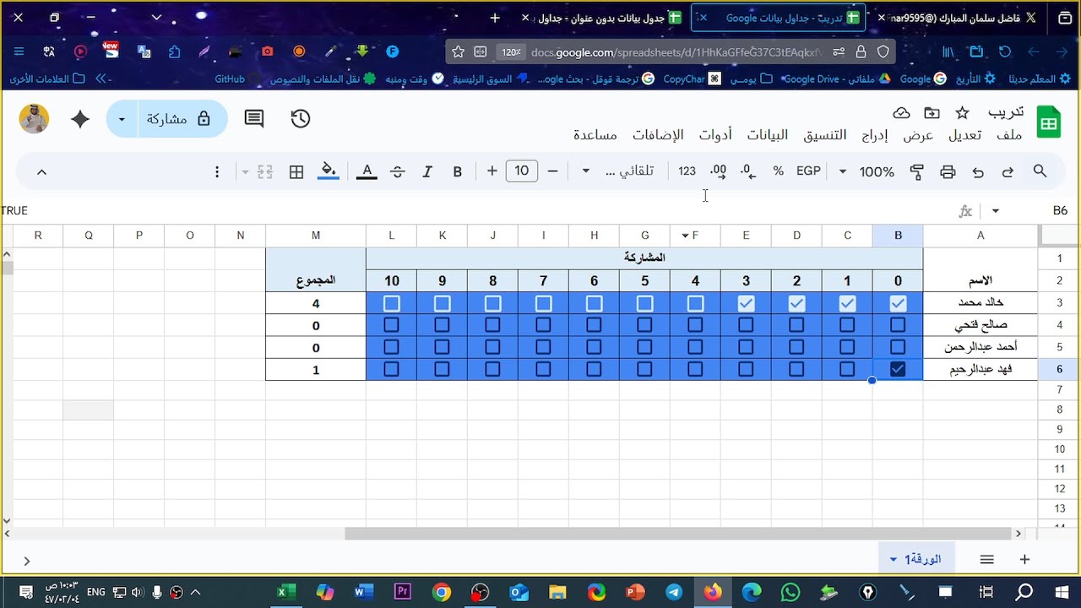Click the Bold formatting icon
The width and height of the screenshot is (1081, 608).
(458, 171)
